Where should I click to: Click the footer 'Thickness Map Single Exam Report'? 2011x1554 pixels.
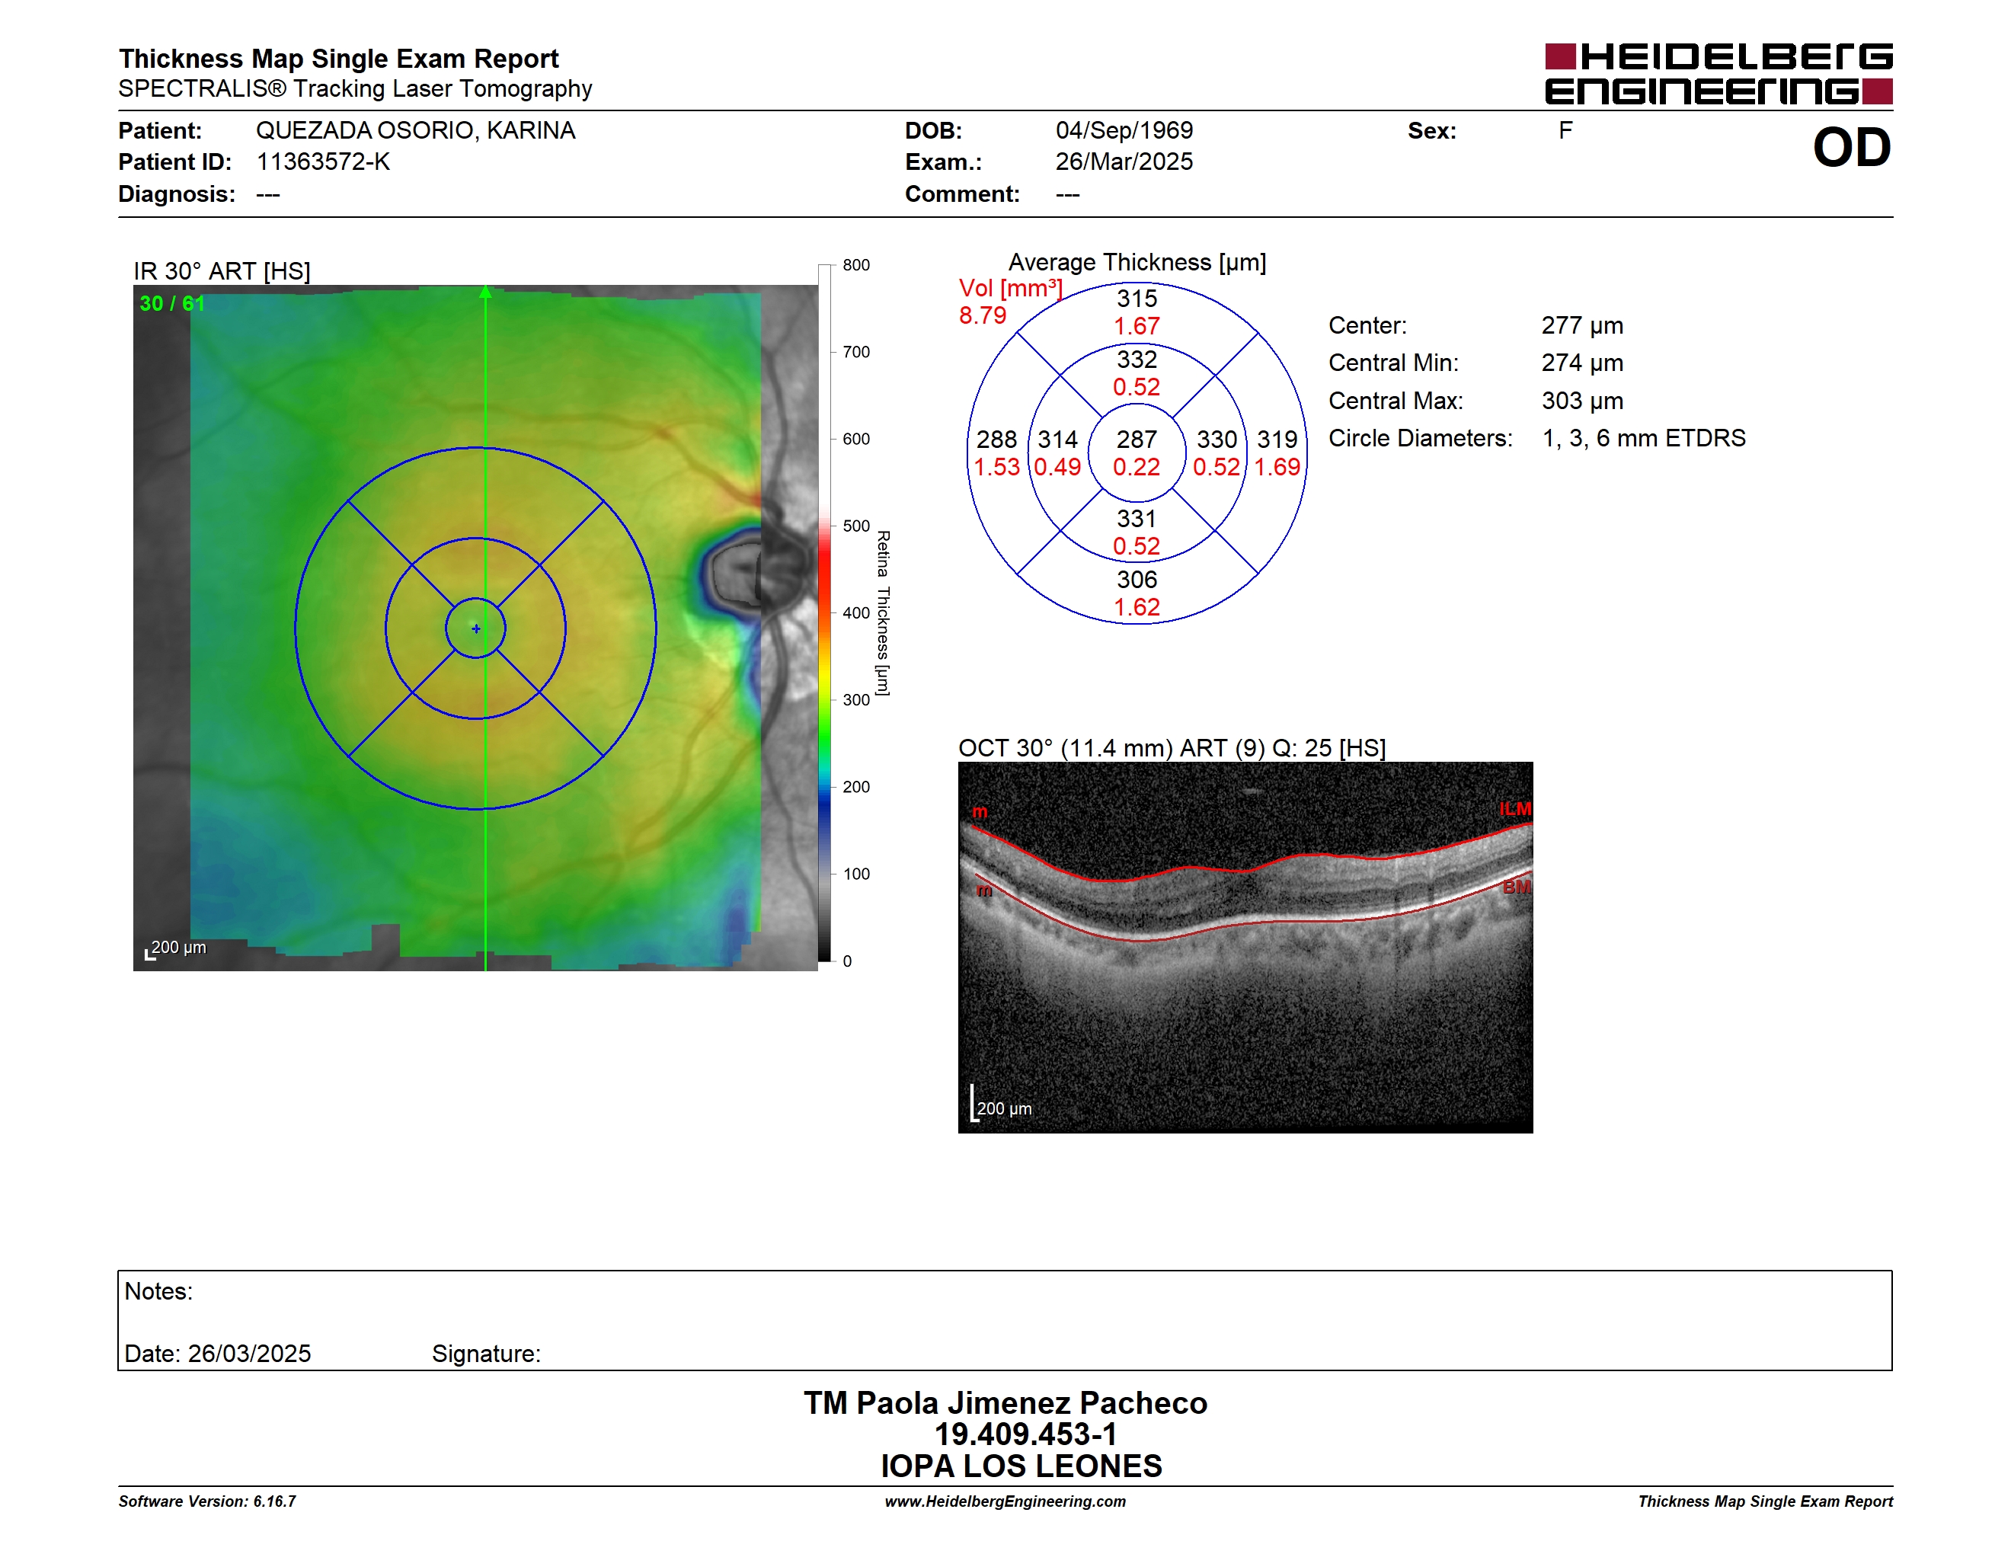[1765, 1501]
